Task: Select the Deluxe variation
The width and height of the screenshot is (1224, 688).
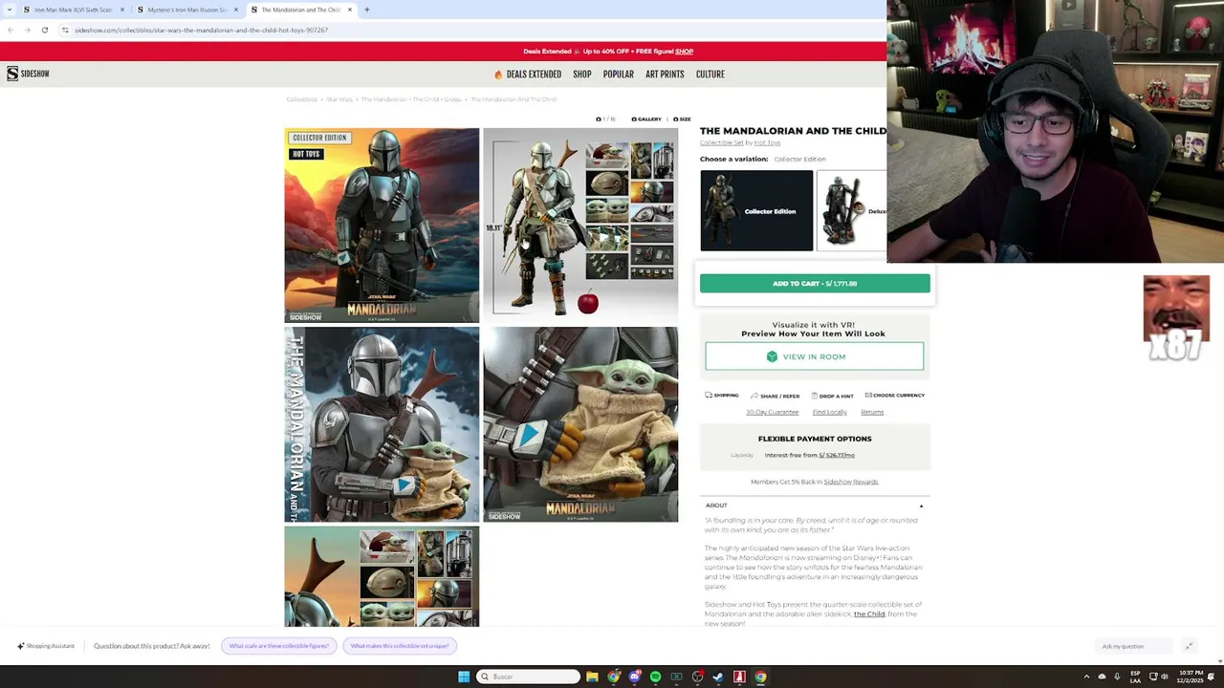Action: coord(851,211)
